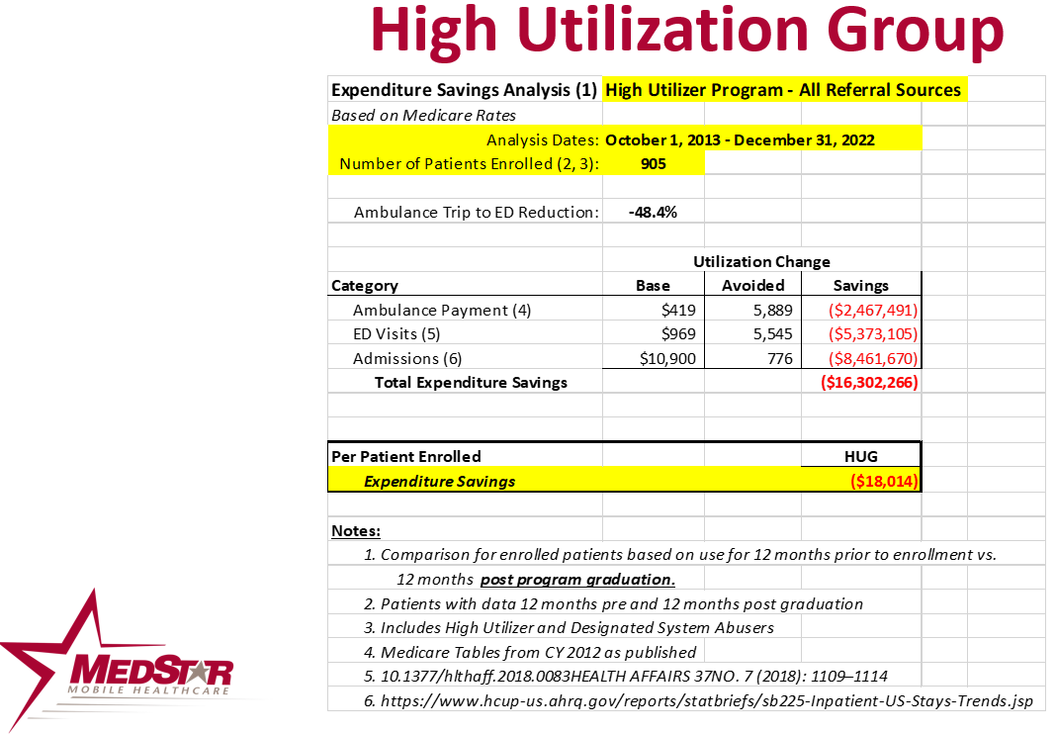Select the 'Ambulance Payment (4)' row label
This screenshot has height=734, width=1056.
[442, 310]
